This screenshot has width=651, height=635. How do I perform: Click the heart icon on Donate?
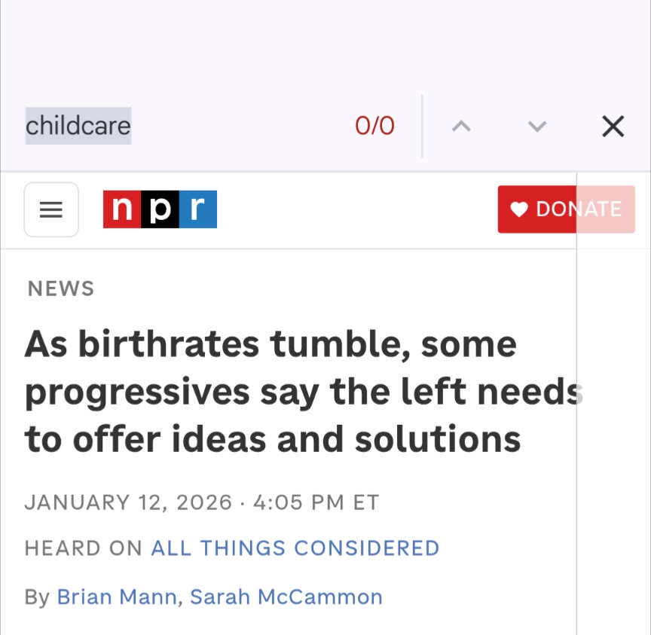pyautogui.click(x=519, y=209)
